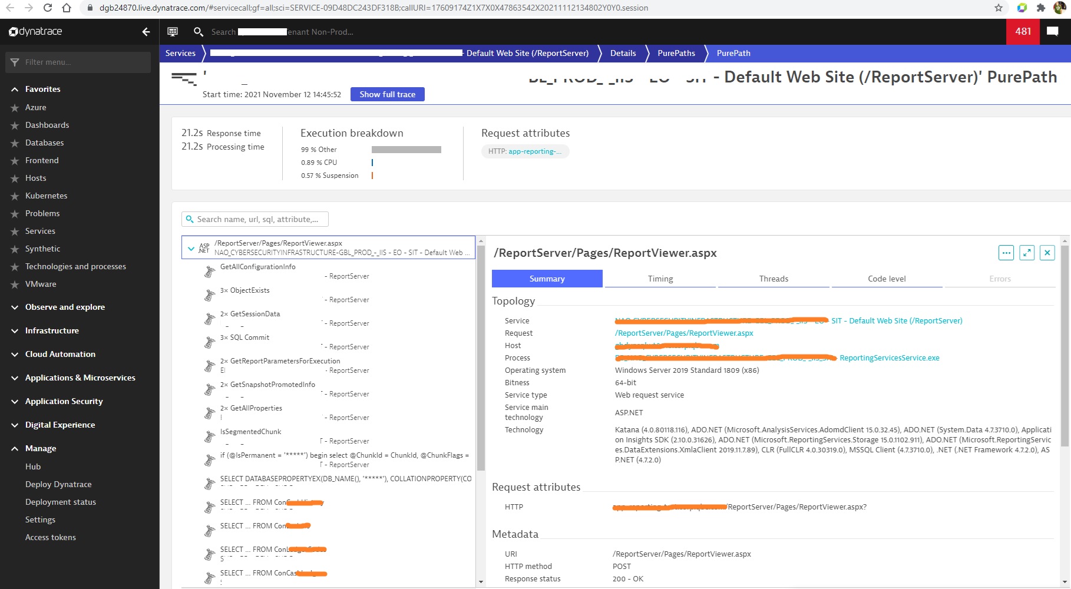Click the ASP.NET service icon in the trace tree
Viewport: 1071px width, 589px height.
(204, 247)
